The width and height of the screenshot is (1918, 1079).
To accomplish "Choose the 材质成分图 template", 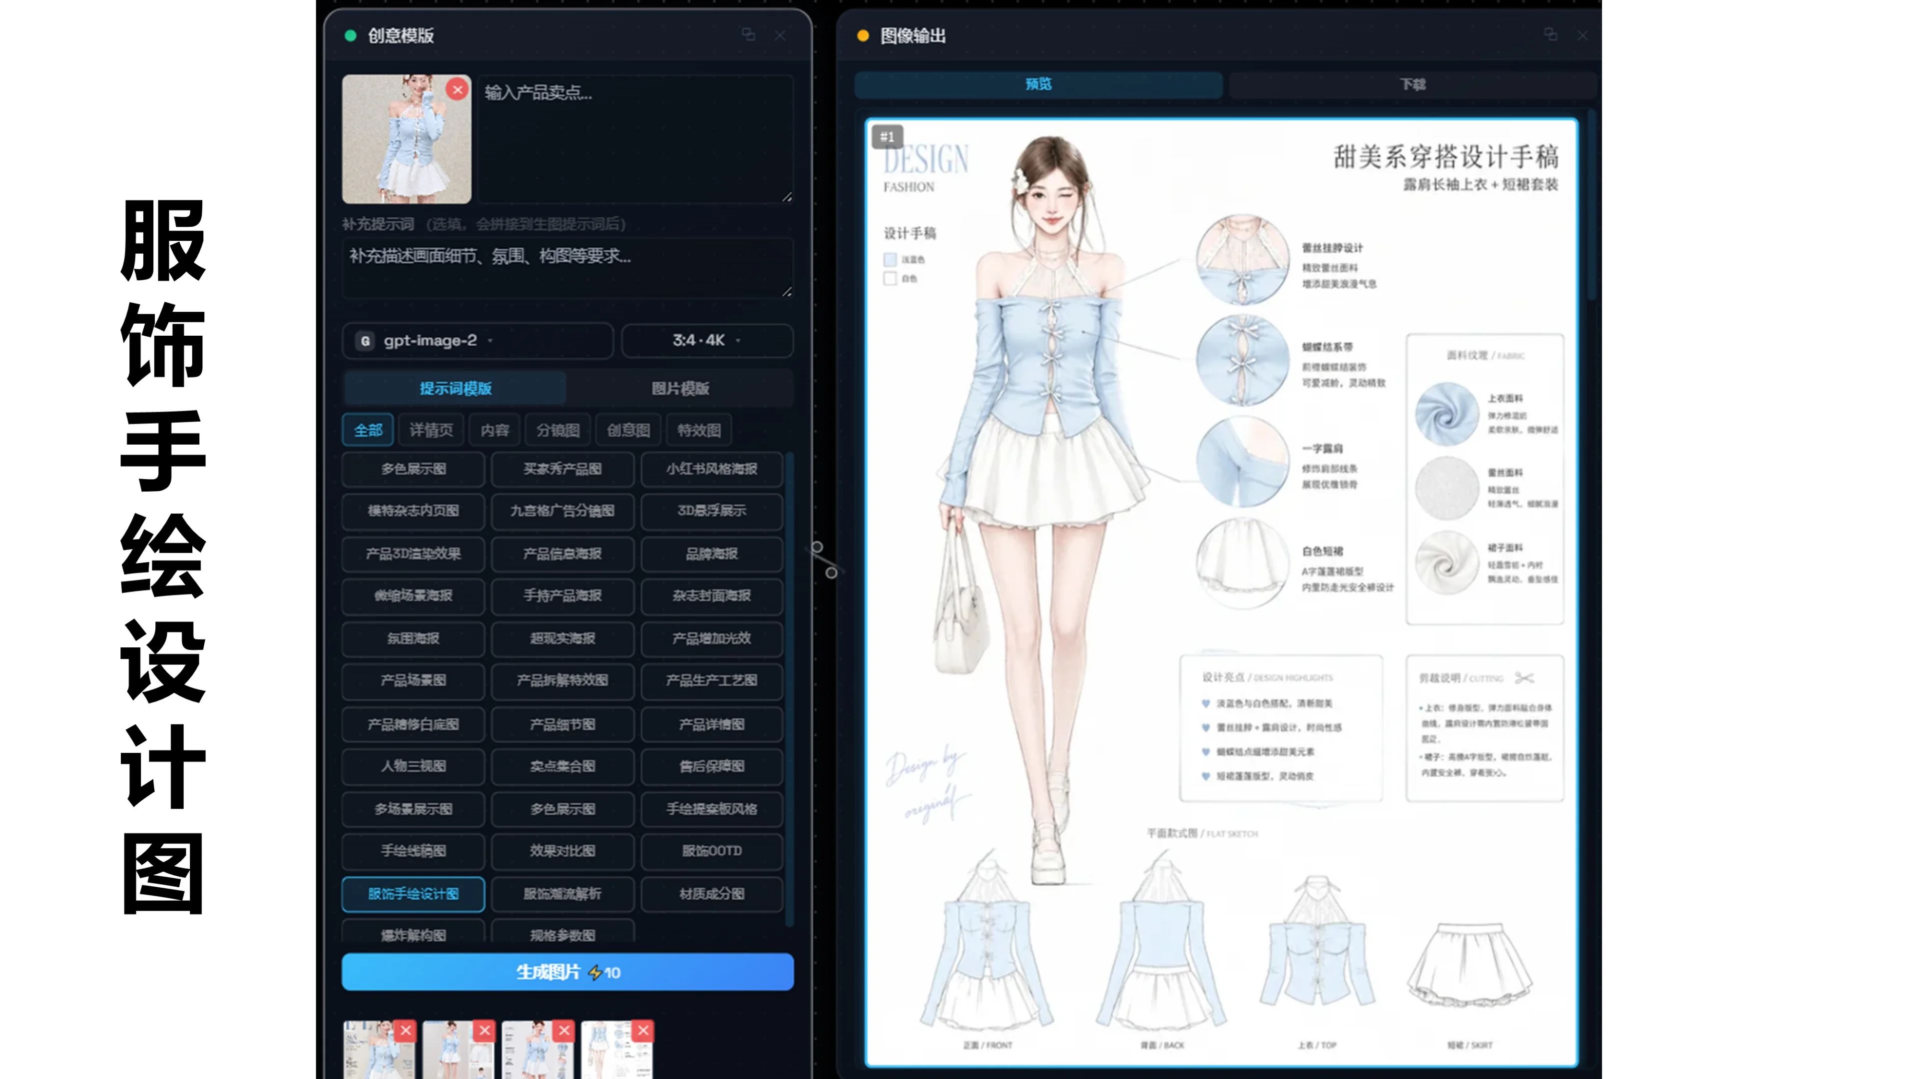I will pos(712,894).
